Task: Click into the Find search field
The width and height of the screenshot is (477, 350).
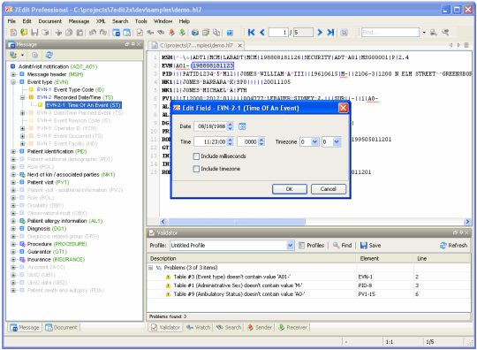Action: tap(390, 33)
